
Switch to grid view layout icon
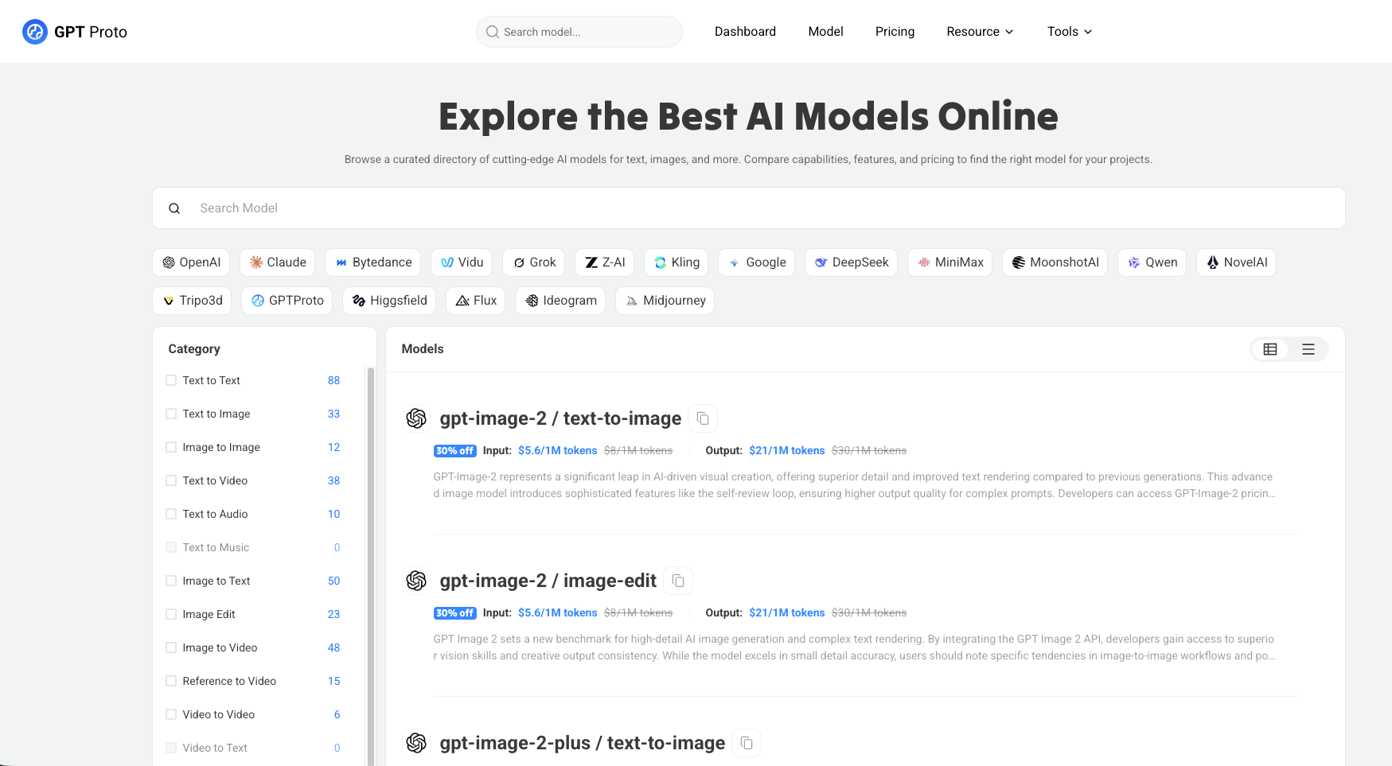coord(1270,349)
